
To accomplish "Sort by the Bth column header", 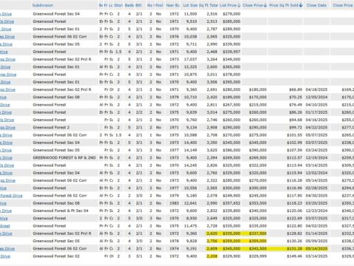I will coord(139,5).
